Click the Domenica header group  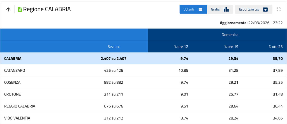pyautogui.click(x=230, y=35)
